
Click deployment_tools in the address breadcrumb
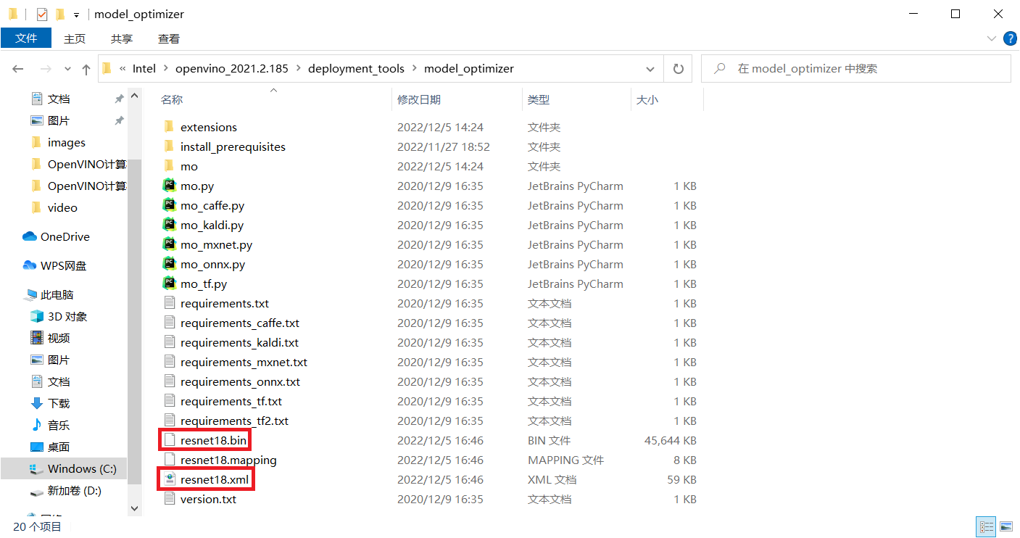pos(357,69)
